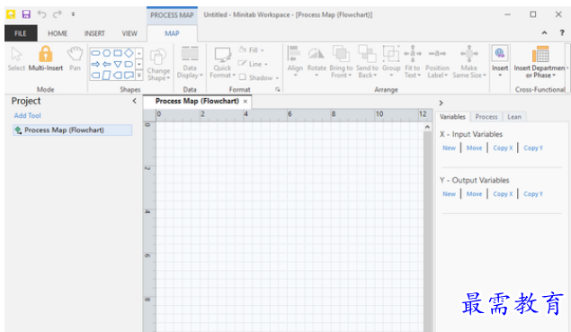Toggle the Multi-Insert lock mode
Viewport: 571px width, 332px height.
click(x=46, y=58)
